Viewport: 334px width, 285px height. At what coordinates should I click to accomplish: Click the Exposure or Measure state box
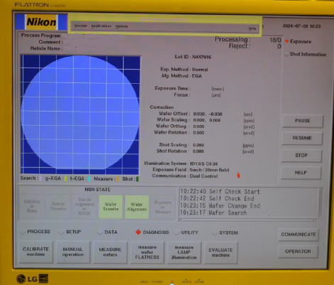click(163, 207)
